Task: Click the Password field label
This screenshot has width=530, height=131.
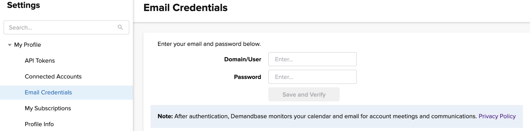Action: click(247, 77)
